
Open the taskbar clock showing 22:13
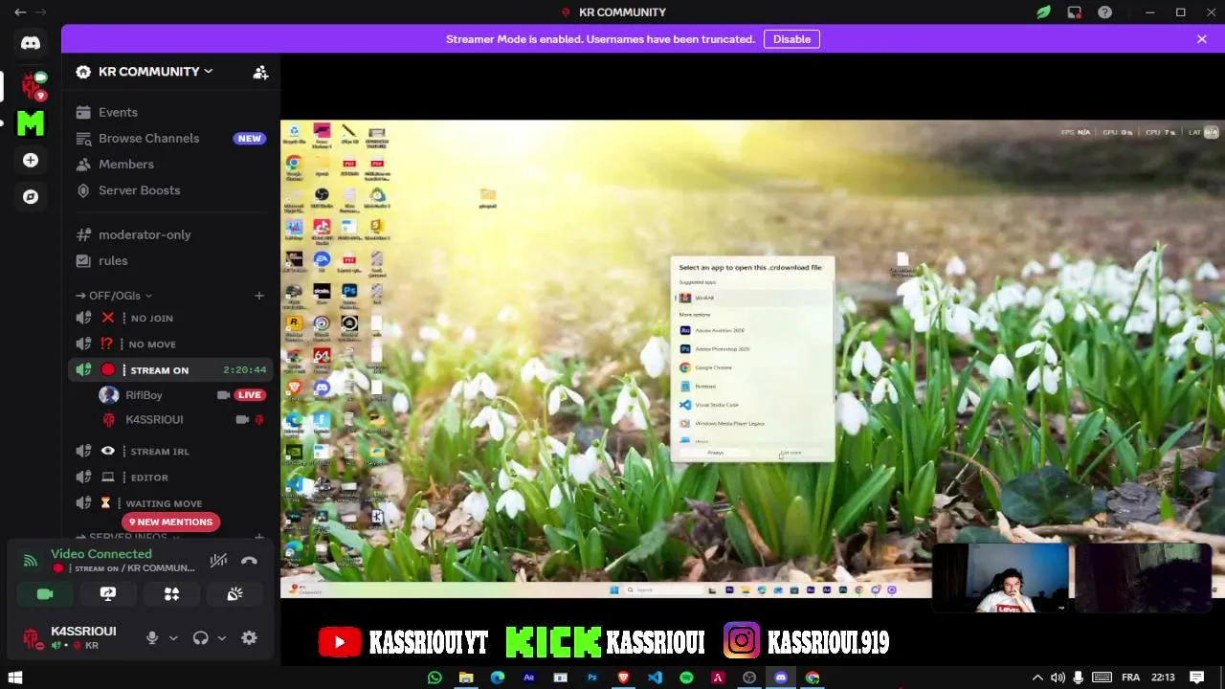pyautogui.click(x=1163, y=678)
